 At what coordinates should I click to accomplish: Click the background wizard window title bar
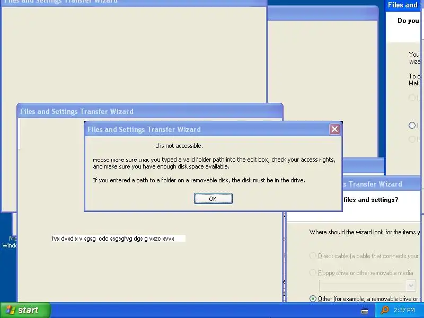tap(150, 111)
